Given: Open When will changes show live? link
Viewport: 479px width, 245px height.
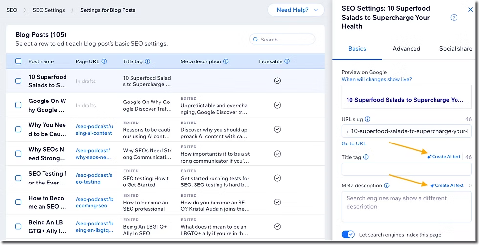Looking at the screenshot, I should [x=376, y=79].
